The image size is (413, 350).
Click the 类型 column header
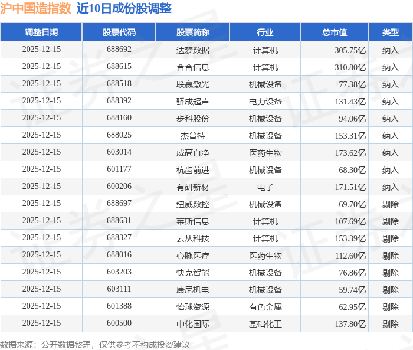[x=391, y=32]
